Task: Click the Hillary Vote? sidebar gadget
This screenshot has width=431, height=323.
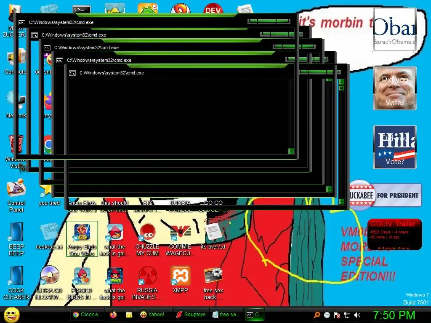Action: click(394, 147)
